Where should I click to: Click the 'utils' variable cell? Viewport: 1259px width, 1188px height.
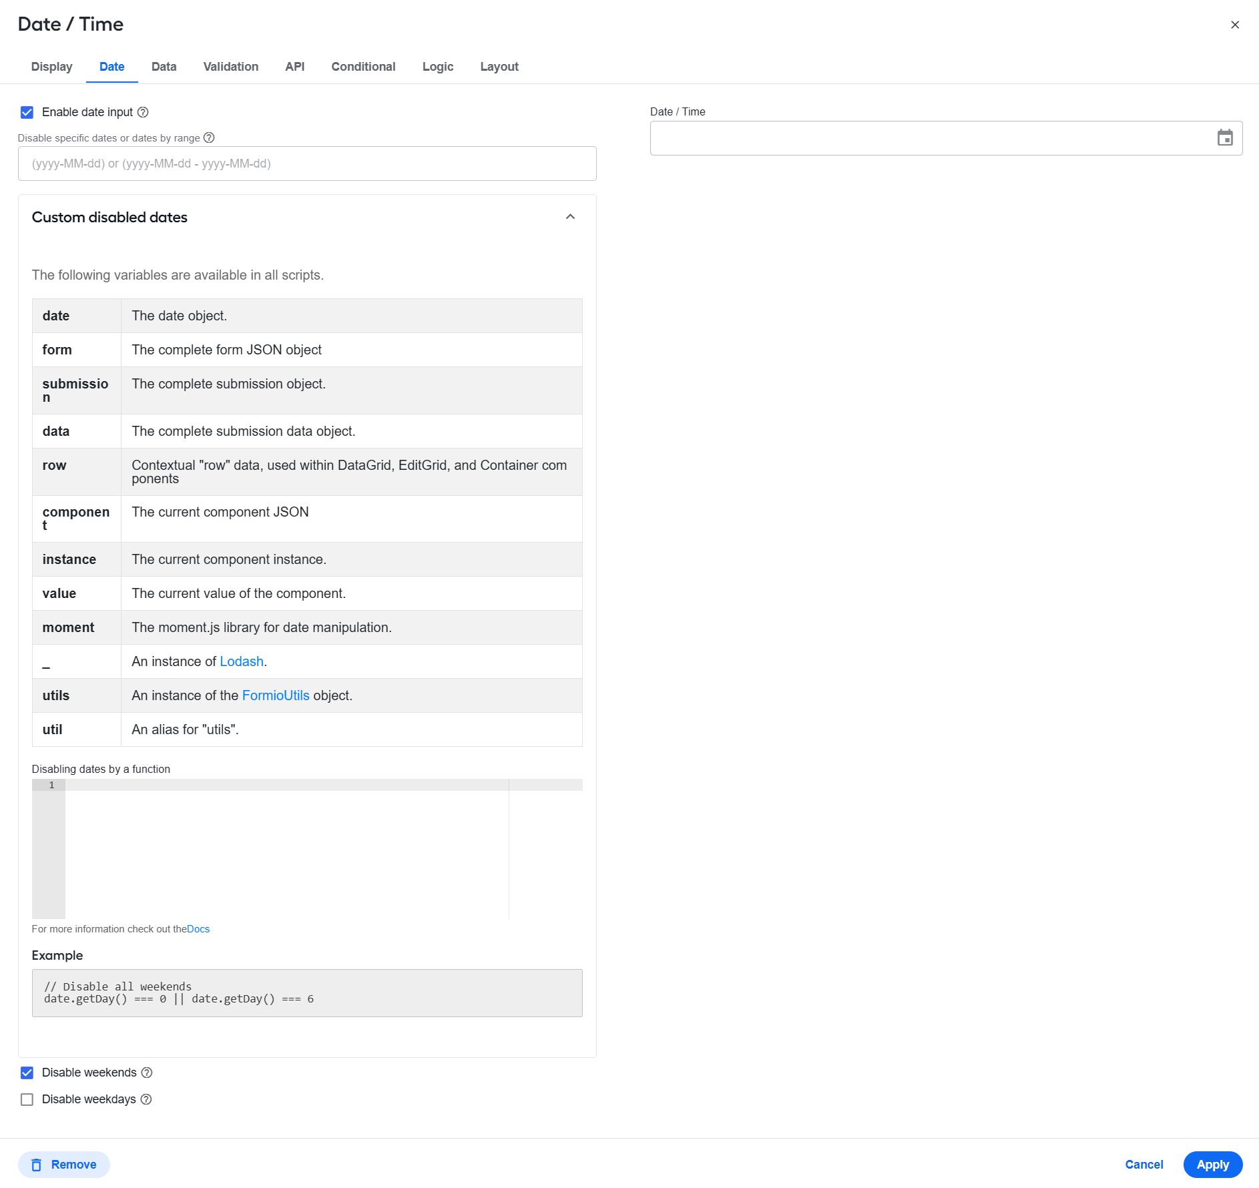76,695
